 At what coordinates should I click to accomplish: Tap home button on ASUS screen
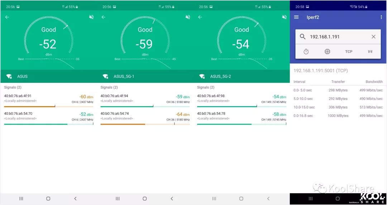[48, 199]
